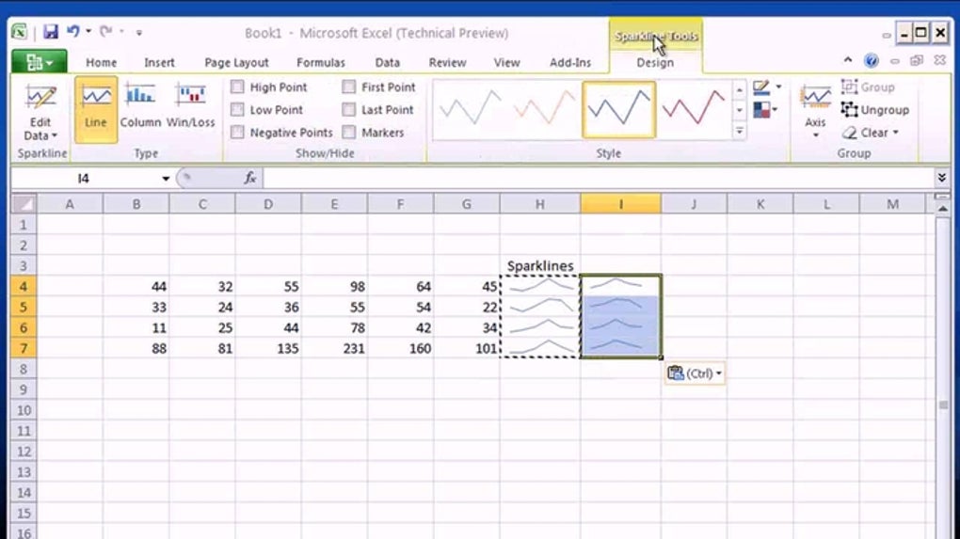
Task: Minimize the ribbon with the caret icon
Action: click(848, 60)
